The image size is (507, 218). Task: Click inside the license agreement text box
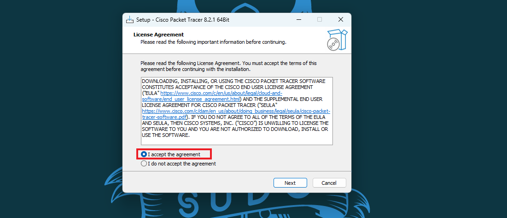click(x=237, y=111)
